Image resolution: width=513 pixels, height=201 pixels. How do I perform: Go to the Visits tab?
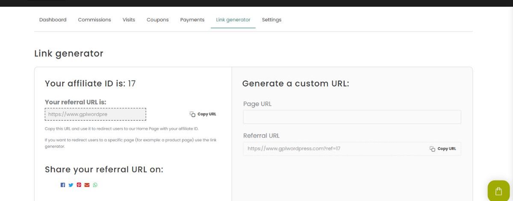pyautogui.click(x=129, y=20)
